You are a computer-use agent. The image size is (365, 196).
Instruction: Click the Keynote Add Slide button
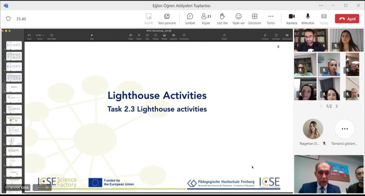point(51,36)
